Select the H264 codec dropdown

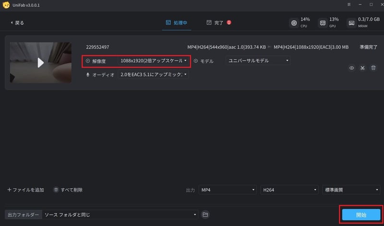[x=289, y=190]
